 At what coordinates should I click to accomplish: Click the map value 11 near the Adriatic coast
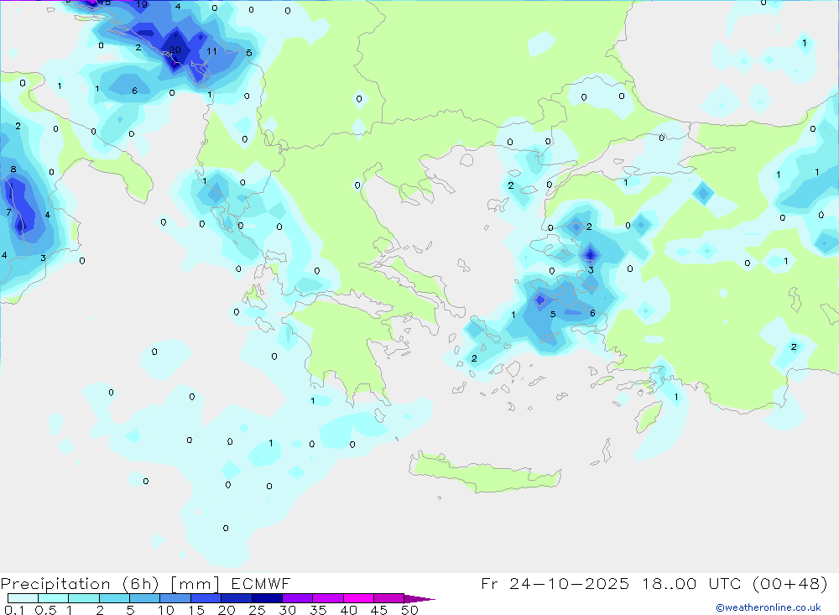211,51
